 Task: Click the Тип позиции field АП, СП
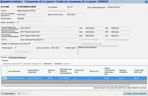pyautogui.click(x=76, y=7)
